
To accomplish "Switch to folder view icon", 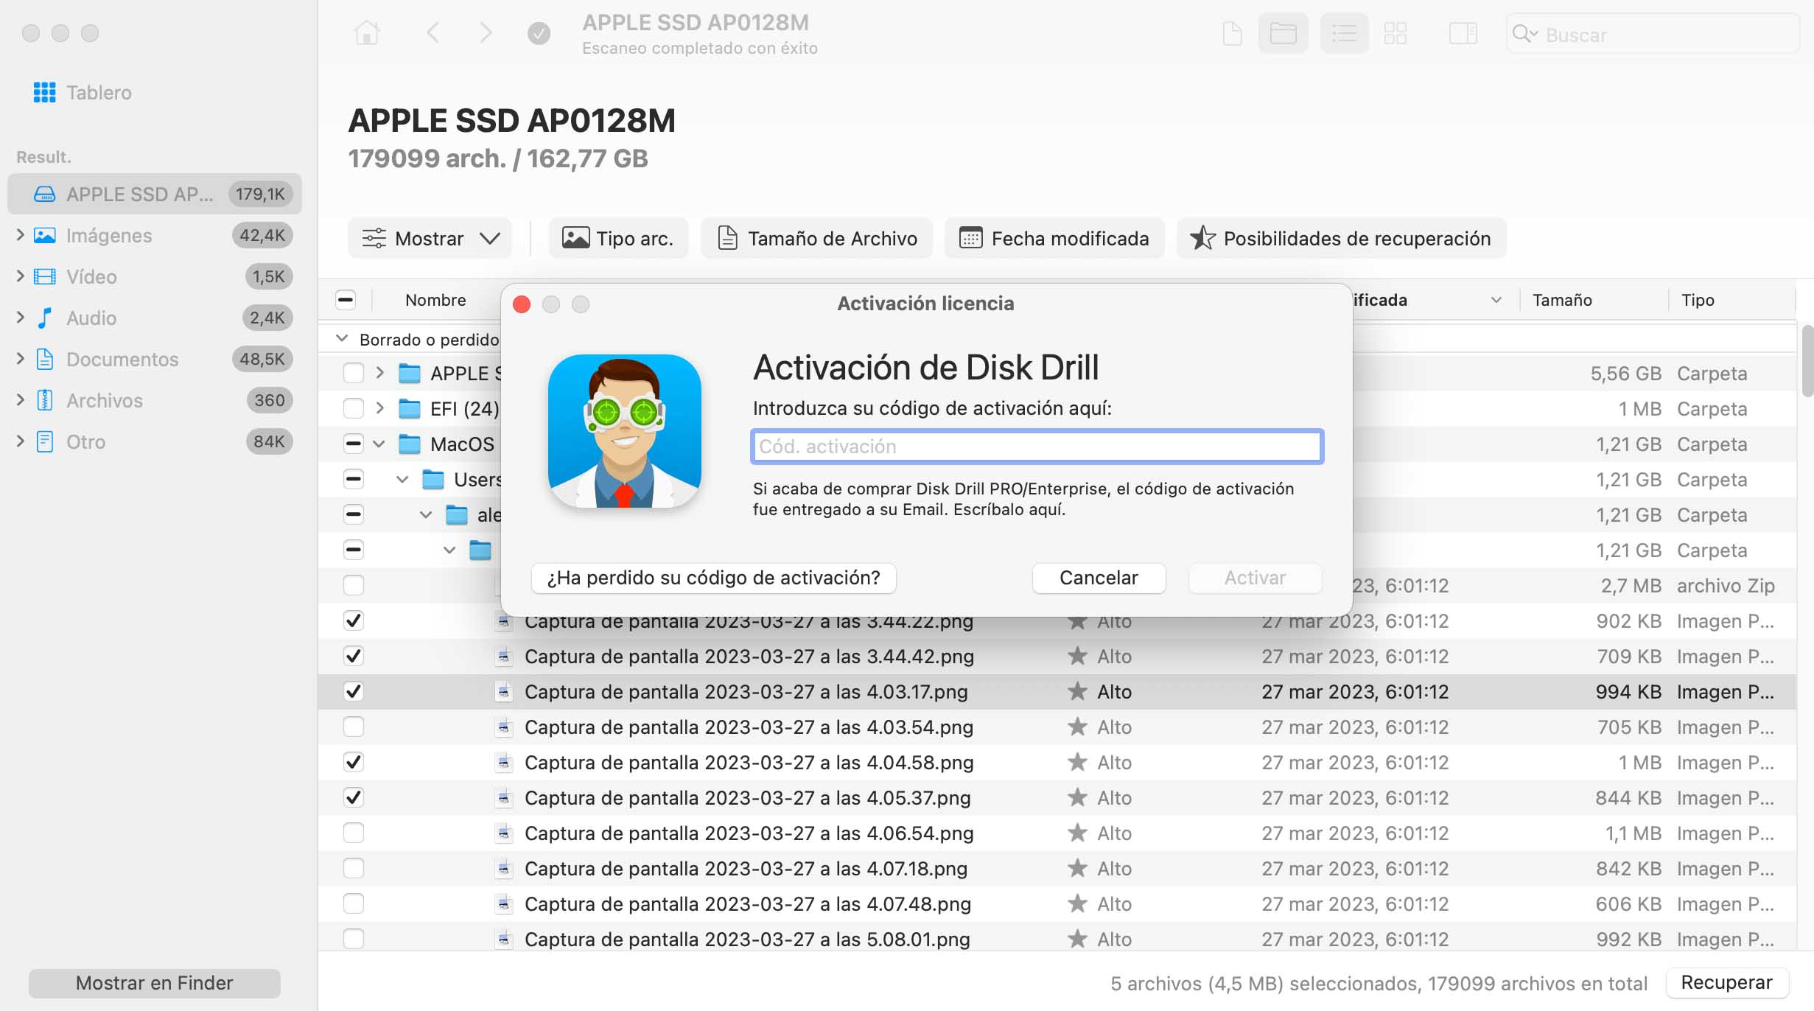I will (x=1283, y=33).
